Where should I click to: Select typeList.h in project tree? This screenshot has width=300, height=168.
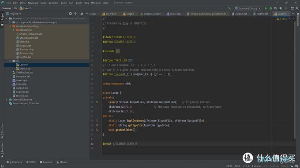click(x=25, y=69)
